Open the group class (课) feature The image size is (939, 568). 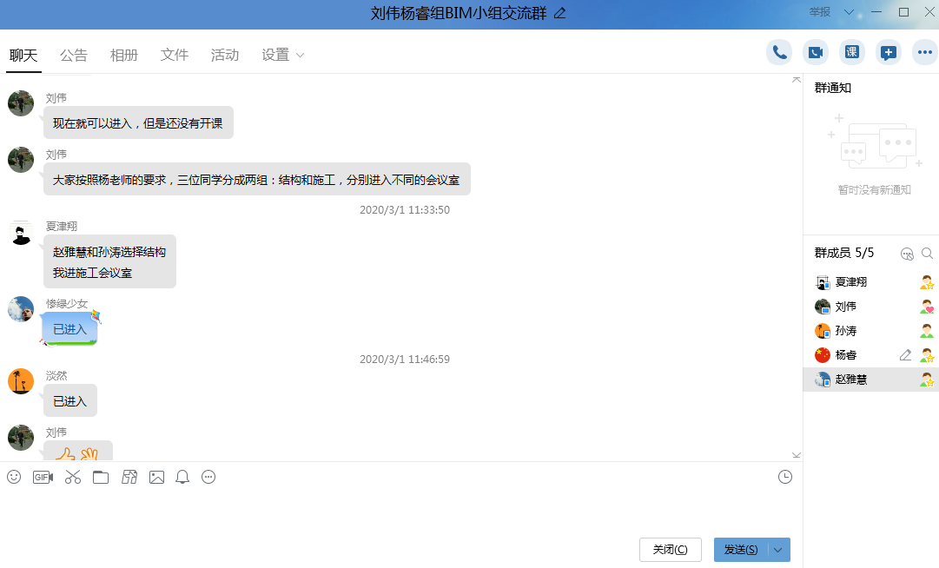[x=851, y=52]
